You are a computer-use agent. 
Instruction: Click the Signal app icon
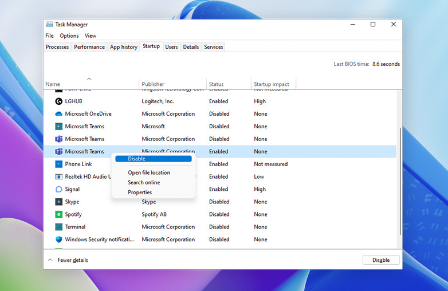point(58,189)
